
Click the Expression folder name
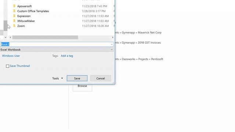tap(24, 16)
